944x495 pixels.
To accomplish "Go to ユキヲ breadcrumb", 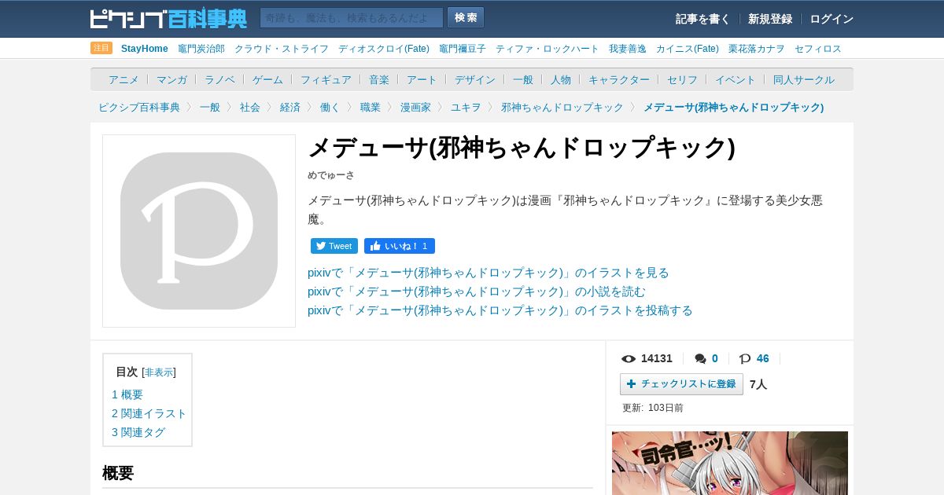I will click(466, 107).
